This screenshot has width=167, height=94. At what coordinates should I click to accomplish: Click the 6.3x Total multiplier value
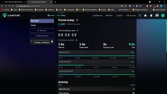point(132,44)
